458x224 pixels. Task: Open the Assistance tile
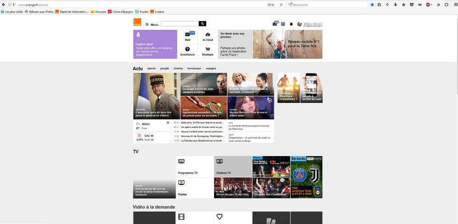(x=188, y=52)
